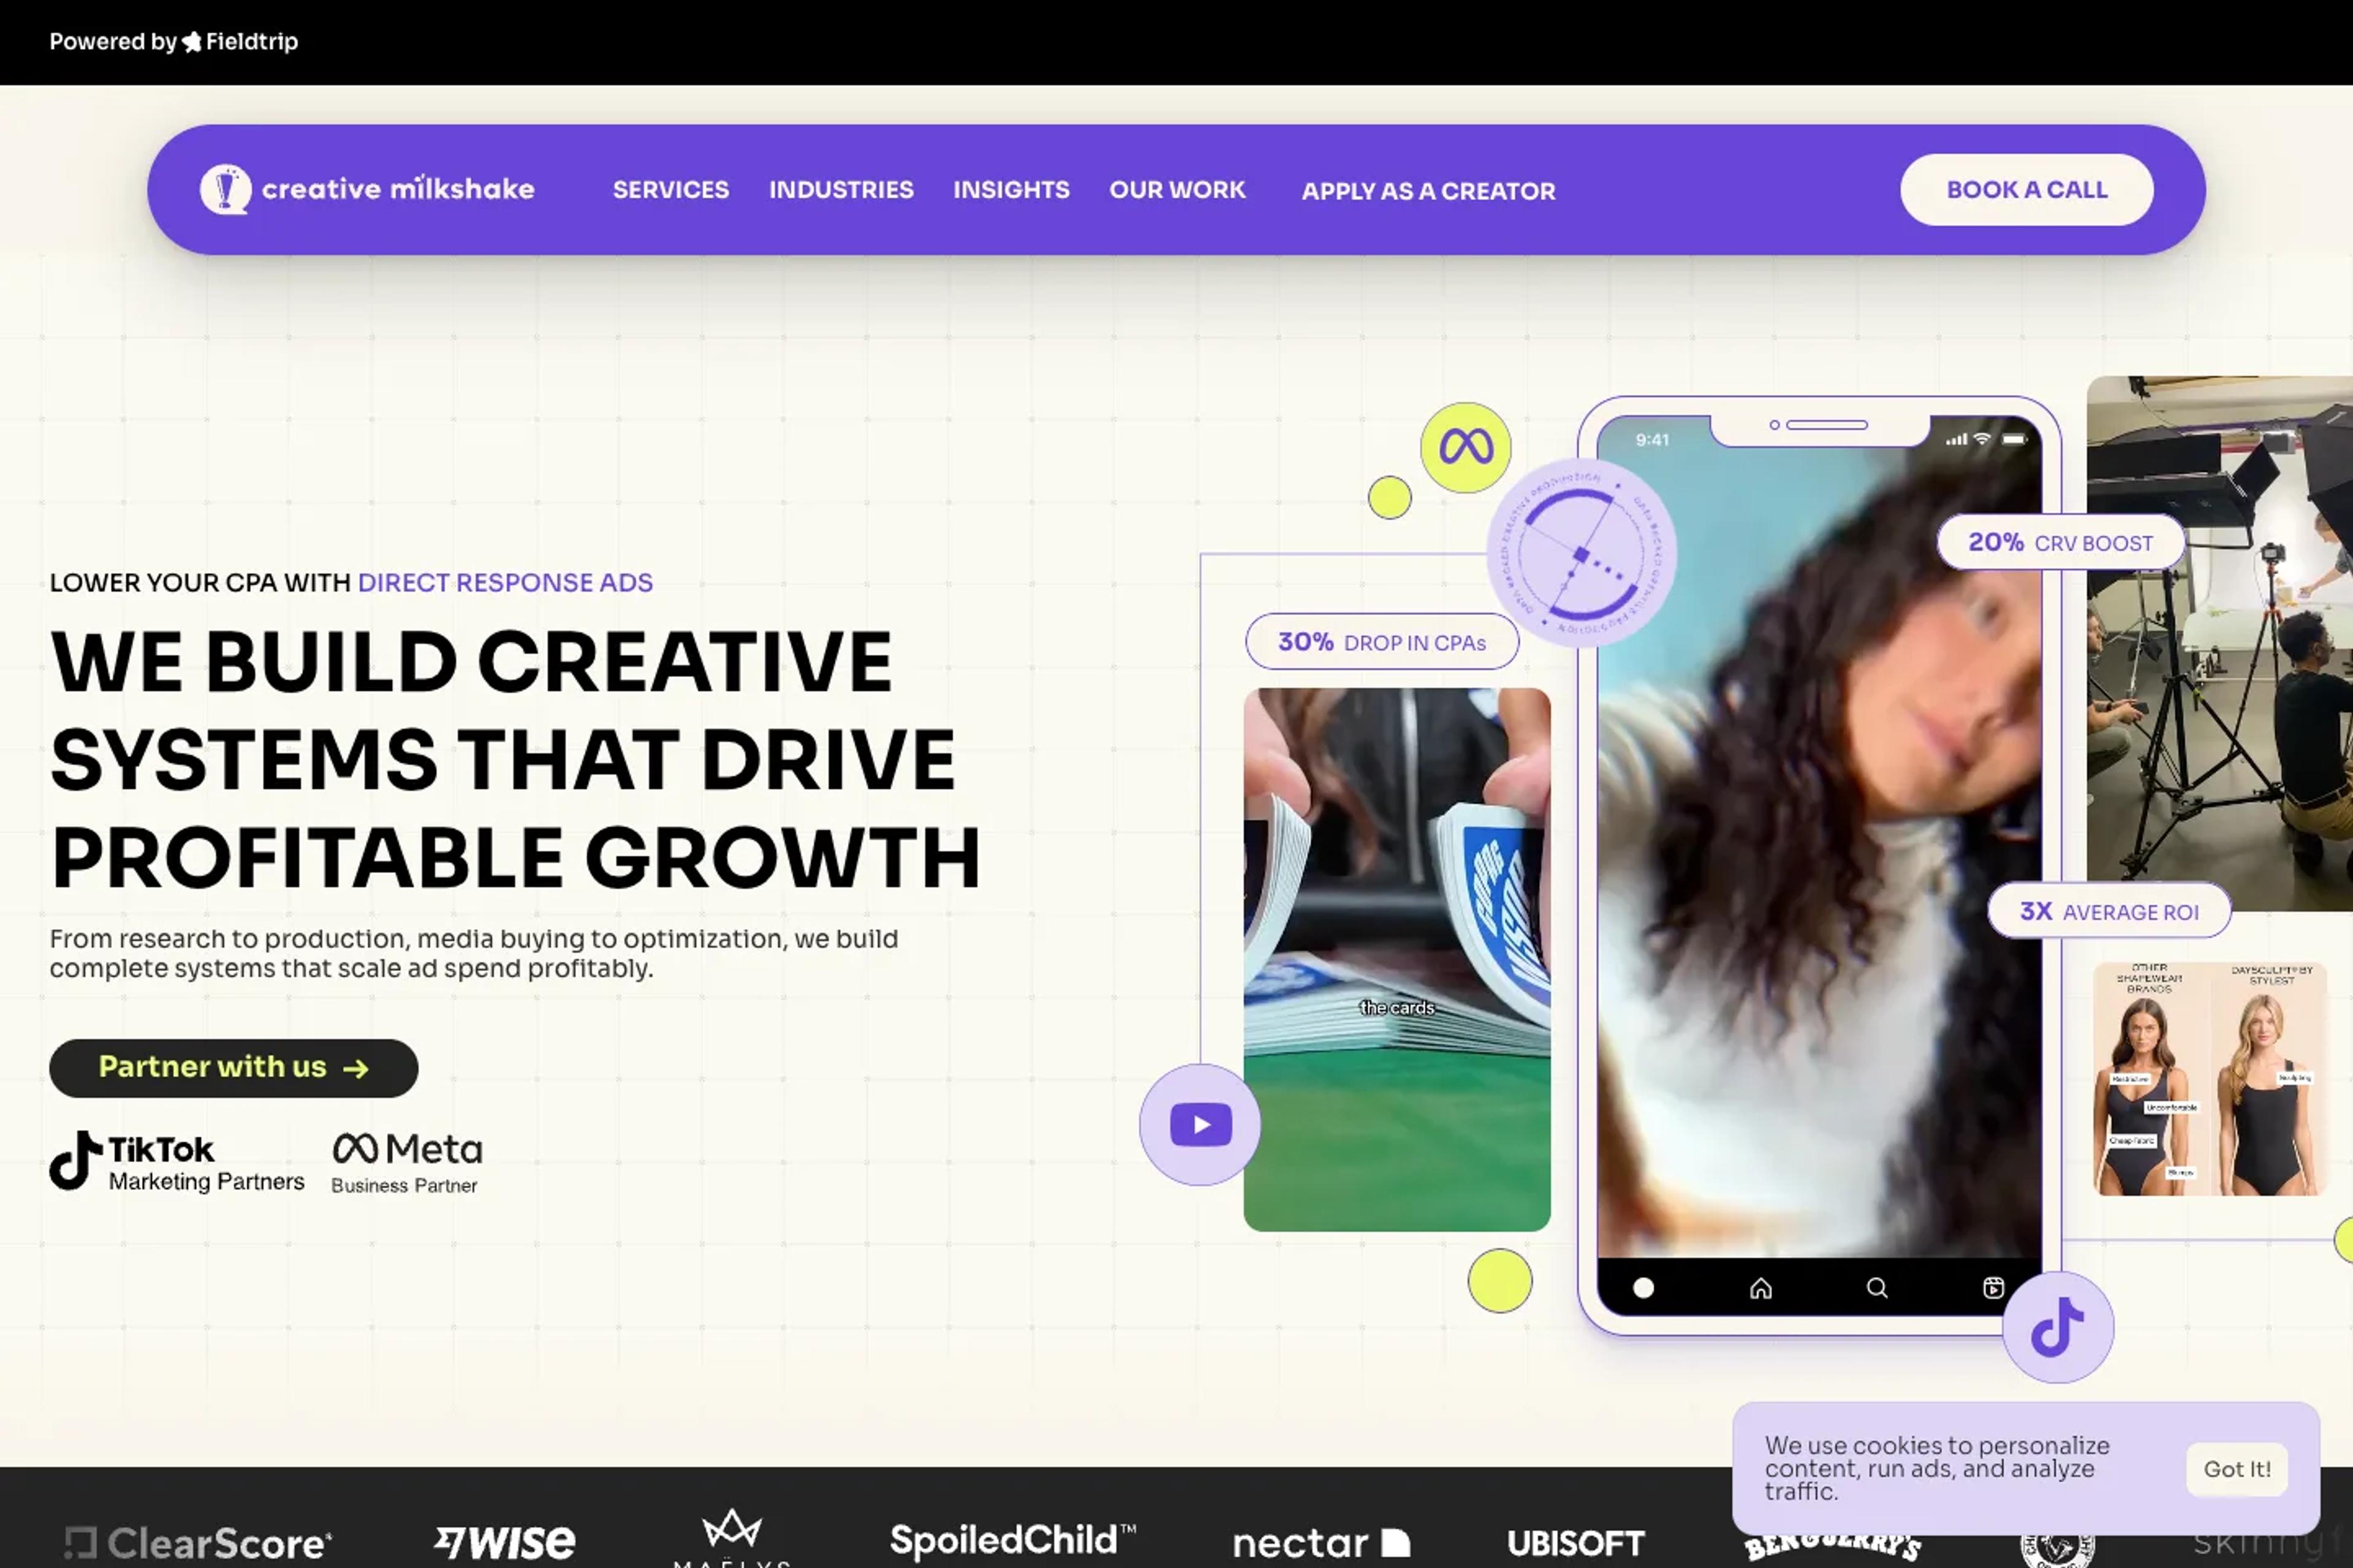
Task: Click the search icon in the phone mockup
Action: (1877, 1288)
